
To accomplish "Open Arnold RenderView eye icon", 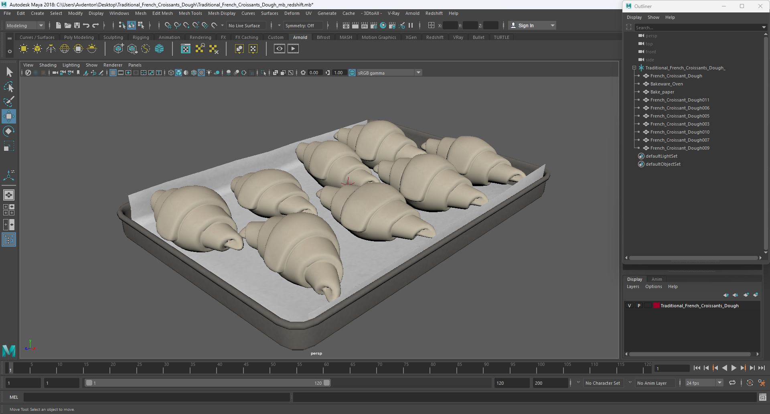I will coord(280,49).
